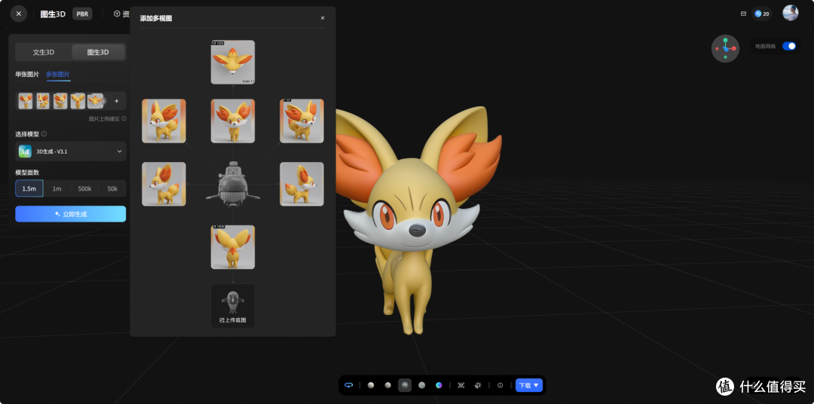Click the 20 credits balance pill
This screenshot has width=814, height=404.
point(761,14)
